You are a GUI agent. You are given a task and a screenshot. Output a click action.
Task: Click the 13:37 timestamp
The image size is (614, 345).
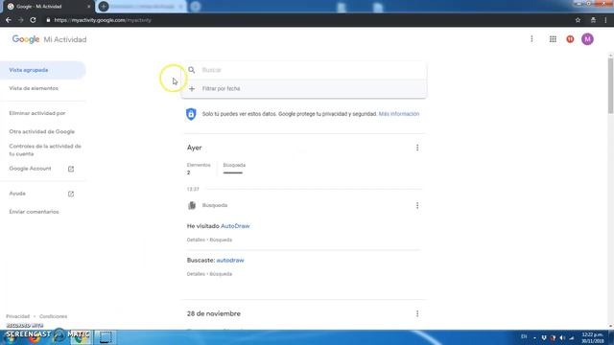click(193, 189)
